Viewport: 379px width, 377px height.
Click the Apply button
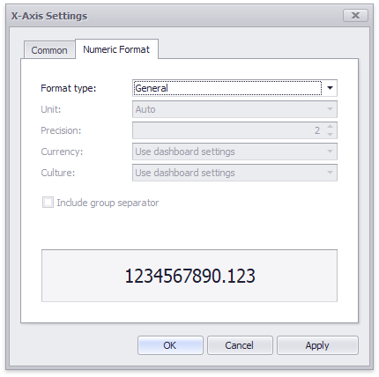pyautogui.click(x=317, y=345)
